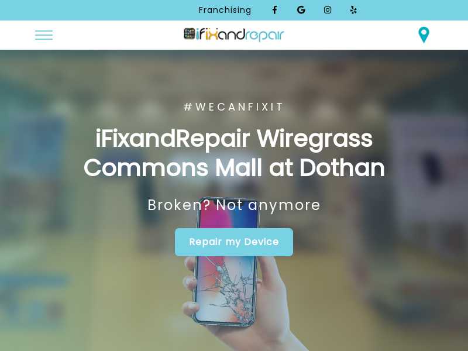Open the Google reviews icon
The image size is (468, 351).
point(301,10)
